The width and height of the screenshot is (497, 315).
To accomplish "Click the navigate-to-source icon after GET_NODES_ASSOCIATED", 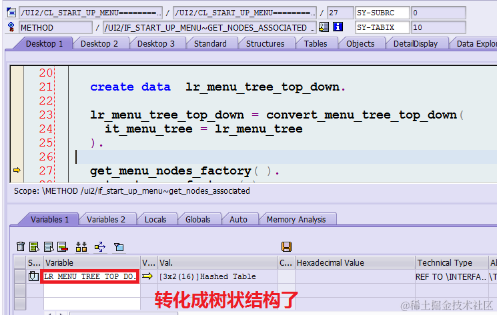I will (324, 27).
